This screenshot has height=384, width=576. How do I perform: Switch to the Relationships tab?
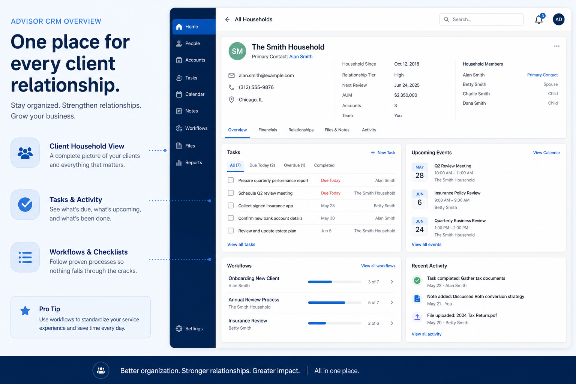pyautogui.click(x=301, y=130)
